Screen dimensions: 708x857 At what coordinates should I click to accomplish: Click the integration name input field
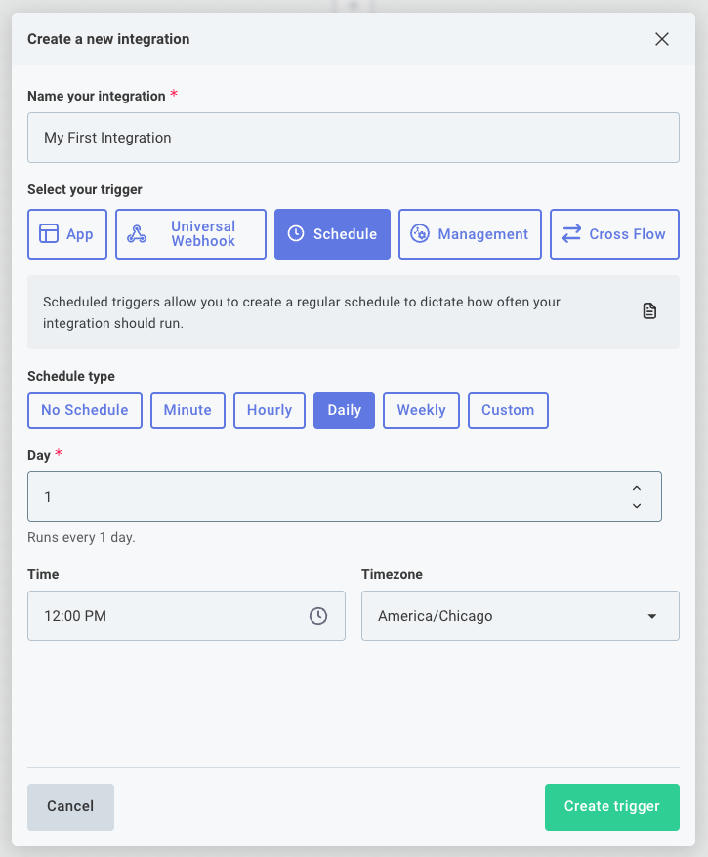tap(354, 138)
